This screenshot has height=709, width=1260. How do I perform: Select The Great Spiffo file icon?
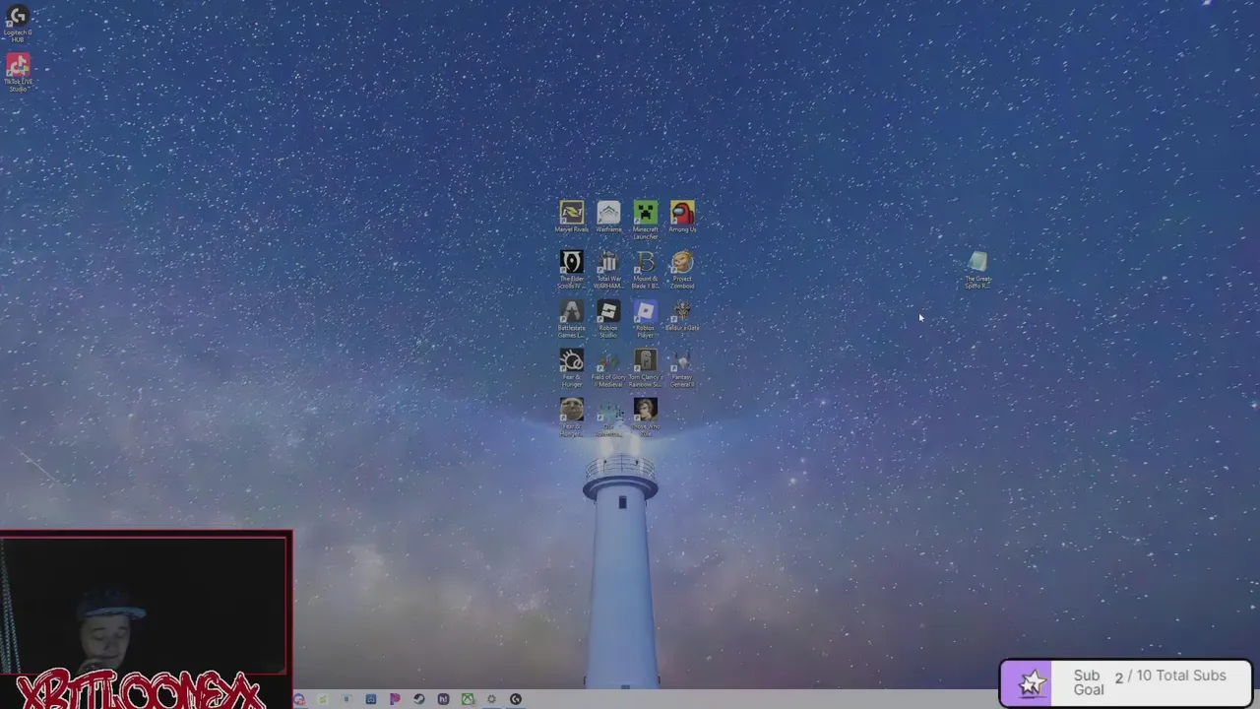977,269
